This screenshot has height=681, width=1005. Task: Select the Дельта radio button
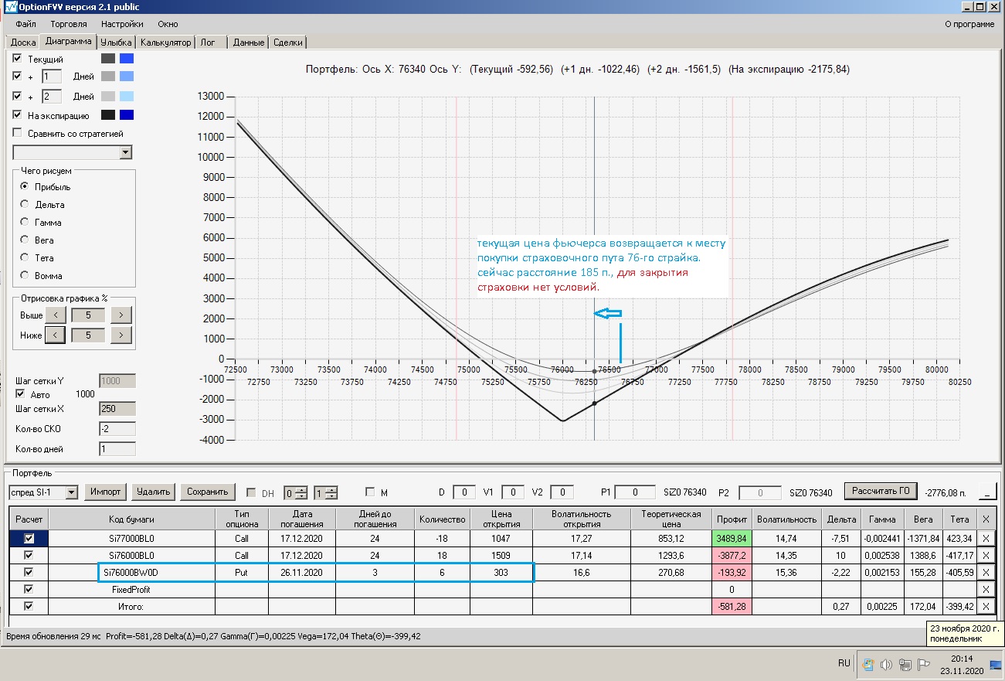(x=25, y=205)
